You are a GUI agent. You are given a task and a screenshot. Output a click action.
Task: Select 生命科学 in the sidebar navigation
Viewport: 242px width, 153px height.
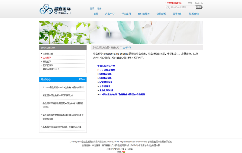(47, 58)
